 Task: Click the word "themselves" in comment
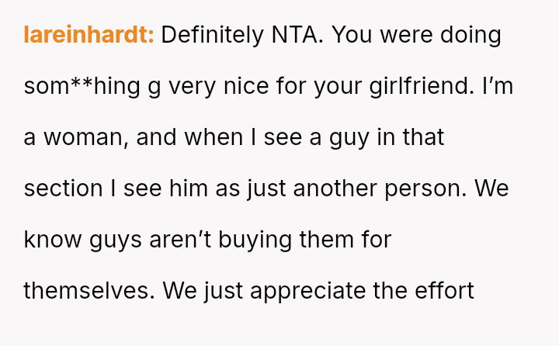click(x=89, y=291)
